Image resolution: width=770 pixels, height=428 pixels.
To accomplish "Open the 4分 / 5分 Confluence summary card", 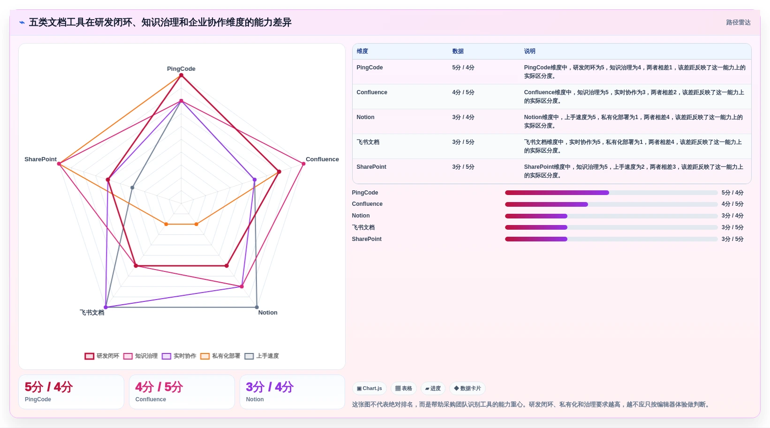I will (x=182, y=392).
